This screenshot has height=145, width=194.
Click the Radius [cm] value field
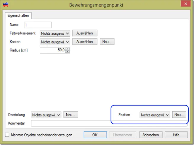[53, 50]
